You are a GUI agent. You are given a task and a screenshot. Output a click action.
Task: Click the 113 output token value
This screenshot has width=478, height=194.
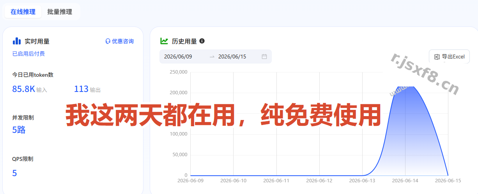point(81,89)
